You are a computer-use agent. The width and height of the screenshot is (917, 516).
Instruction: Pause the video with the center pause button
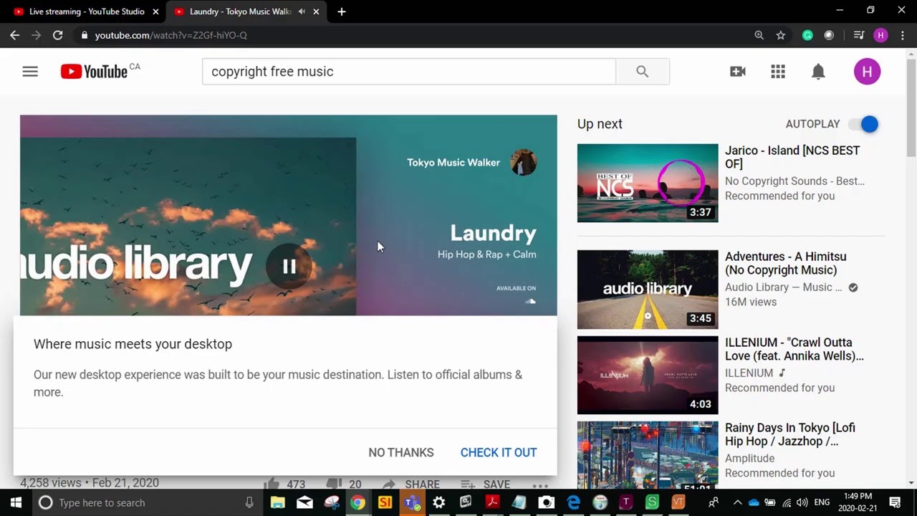click(x=289, y=267)
